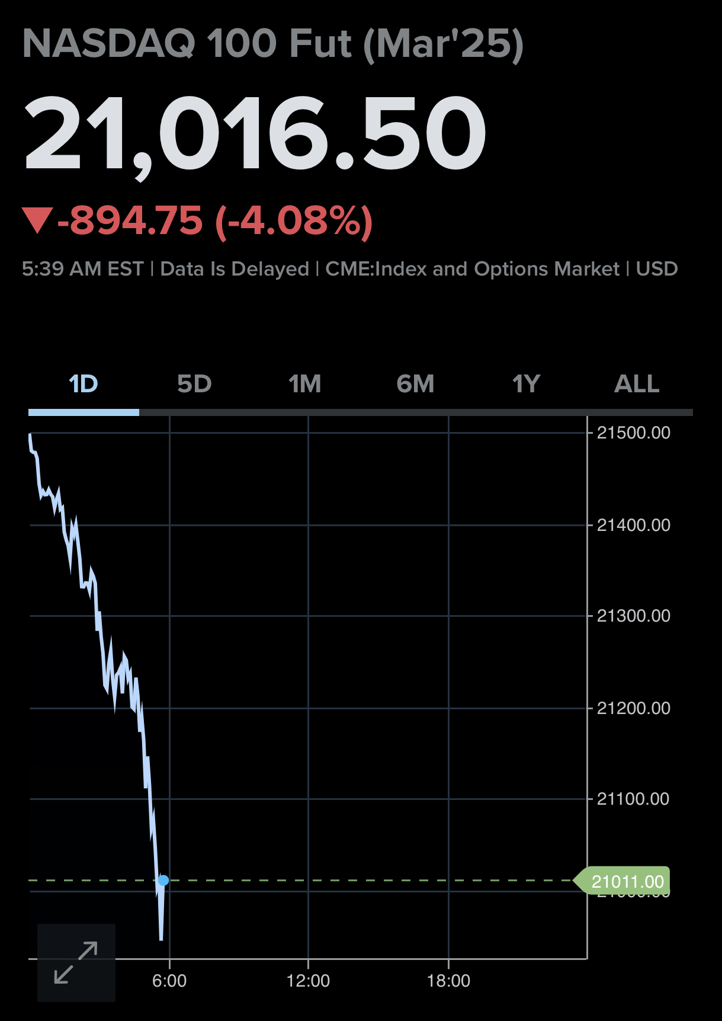The height and width of the screenshot is (1021, 722).
Task: Tap the NASDAQ 100 Fut title
Action: pos(273,44)
